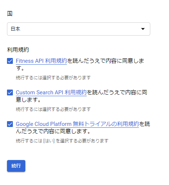Click す。 wrapped line of Fitness API agreement
The height and width of the screenshot is (185, 169).
click(20, 68)
